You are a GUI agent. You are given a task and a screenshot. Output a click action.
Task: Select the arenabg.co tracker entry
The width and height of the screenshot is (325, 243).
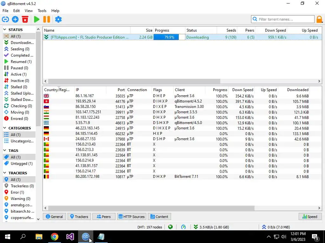19,205
